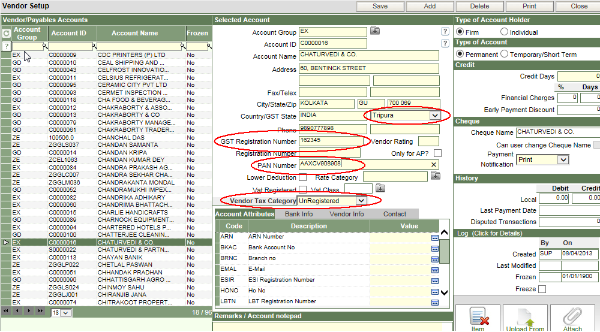Clear the PAN Number field X
The height and width of the screenshot is (332, 600).
pyautogui.click(x=433, y=165)
